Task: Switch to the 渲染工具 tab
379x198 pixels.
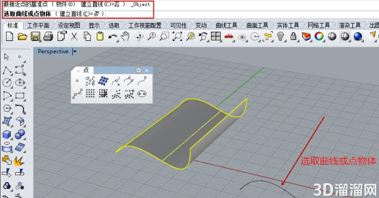Action: 349,26
